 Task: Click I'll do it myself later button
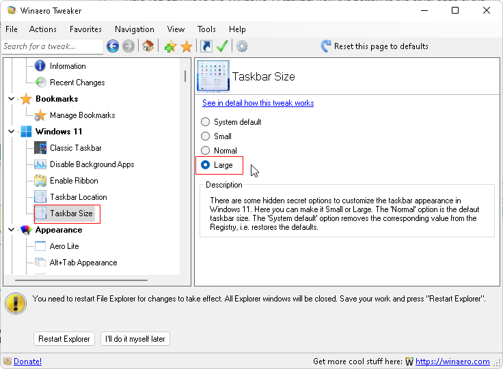click(135, 339)
